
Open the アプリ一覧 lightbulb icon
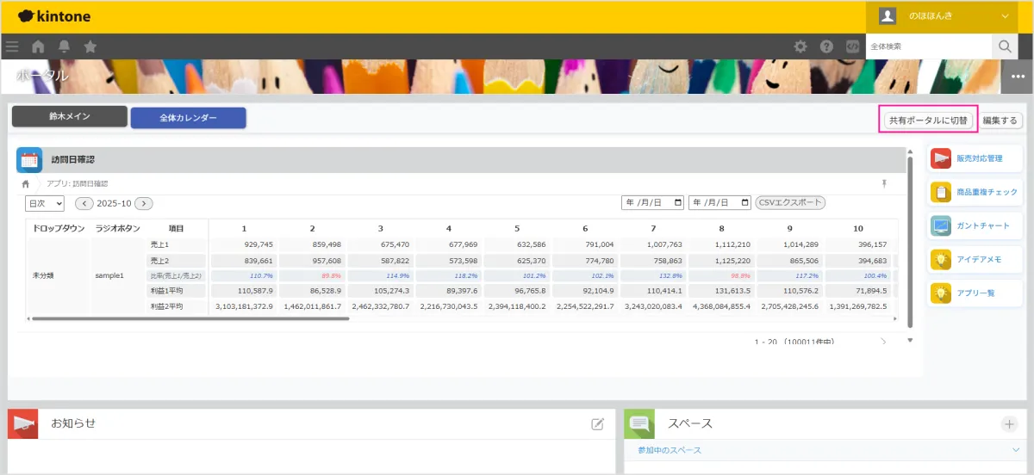coord(941,293)
